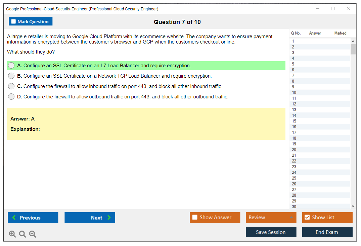Maximize the exam window
This screenshot has width=361, height=246.
click(333, 9)
